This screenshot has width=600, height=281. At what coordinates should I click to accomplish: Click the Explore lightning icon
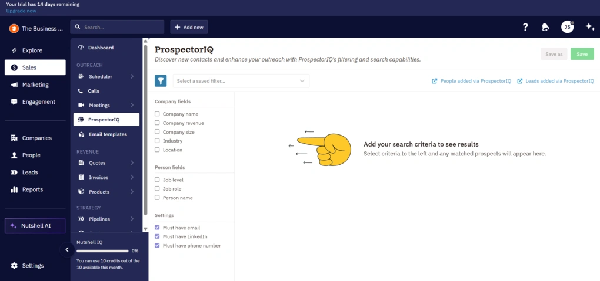[14, 50]
